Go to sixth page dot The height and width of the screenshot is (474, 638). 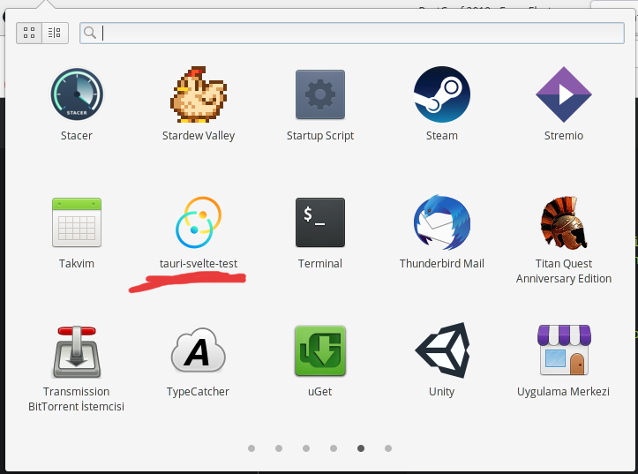(387, 448)
